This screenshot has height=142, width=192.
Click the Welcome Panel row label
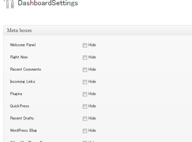click(23, 45)
